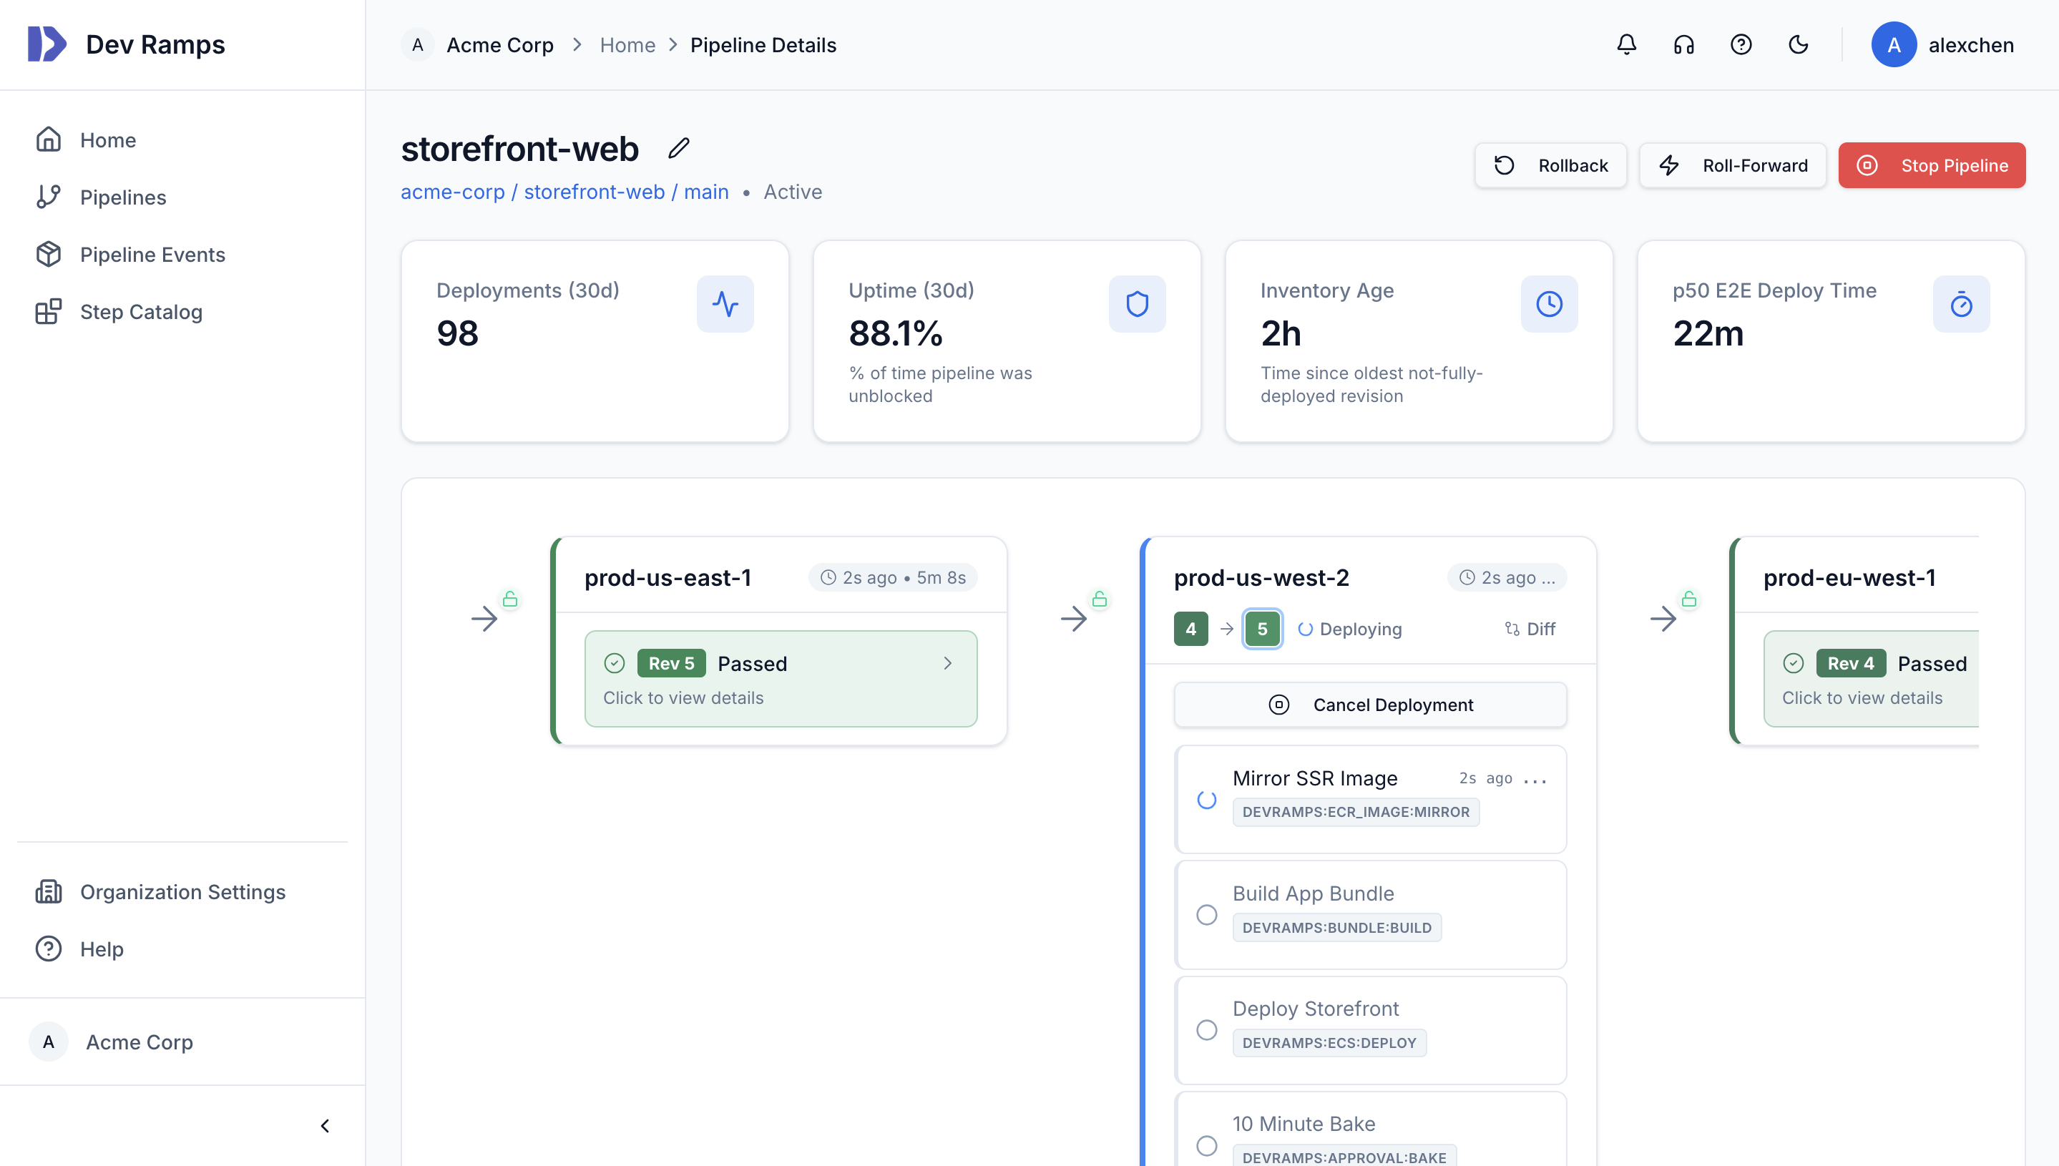This screenshot has width=2059, height=1166.
Task: Click the headphones support icon
Action: coord(1683,45)
